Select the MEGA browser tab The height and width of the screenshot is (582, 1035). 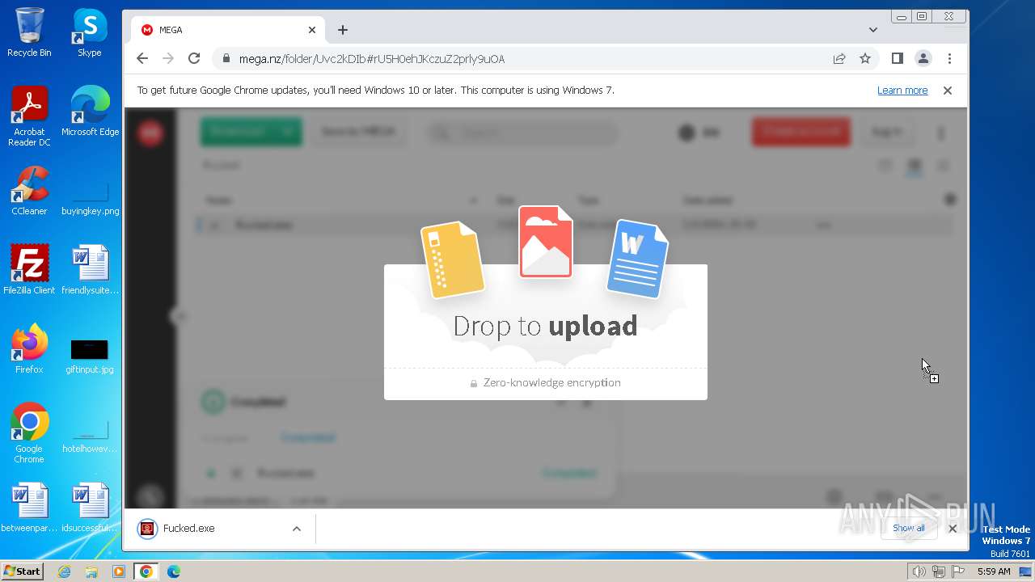pyautogui.click(x=228, y=30)
